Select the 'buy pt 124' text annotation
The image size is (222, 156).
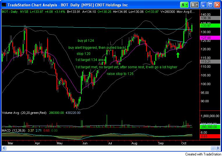(x=86, y=41)
